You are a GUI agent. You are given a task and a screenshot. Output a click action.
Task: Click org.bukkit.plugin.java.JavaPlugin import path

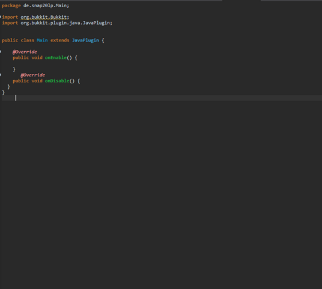pos(66,23)
